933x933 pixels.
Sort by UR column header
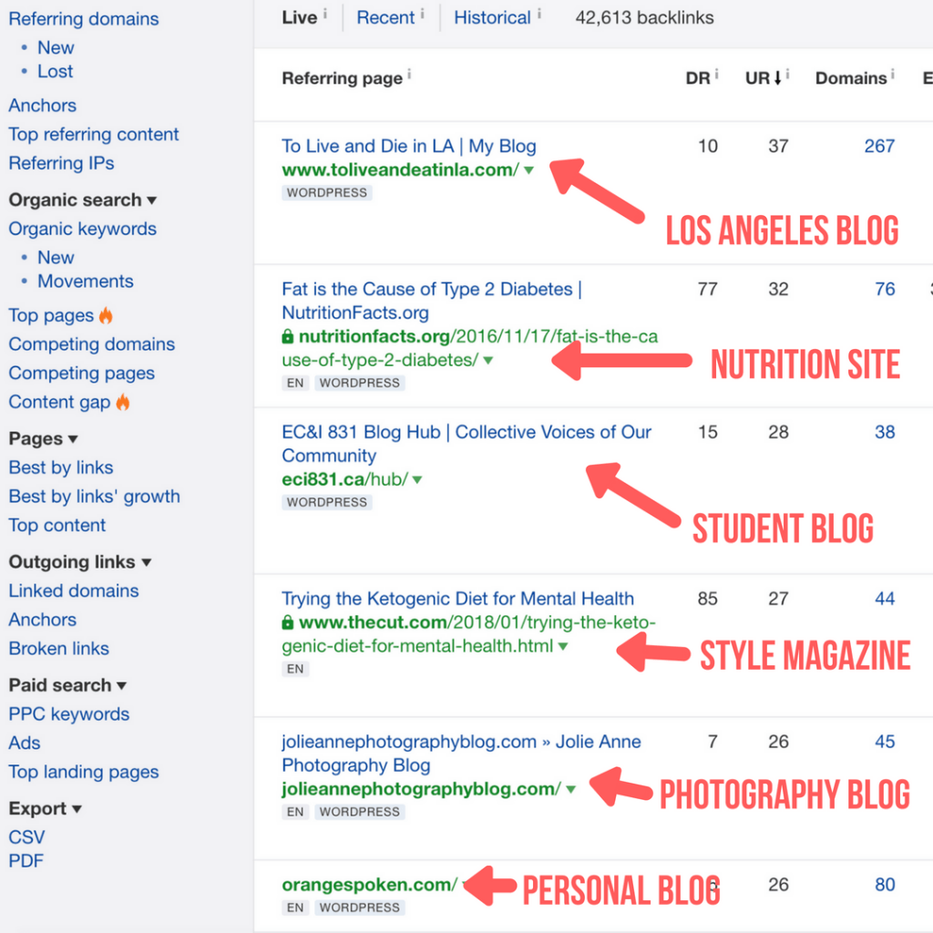[764, 78]
